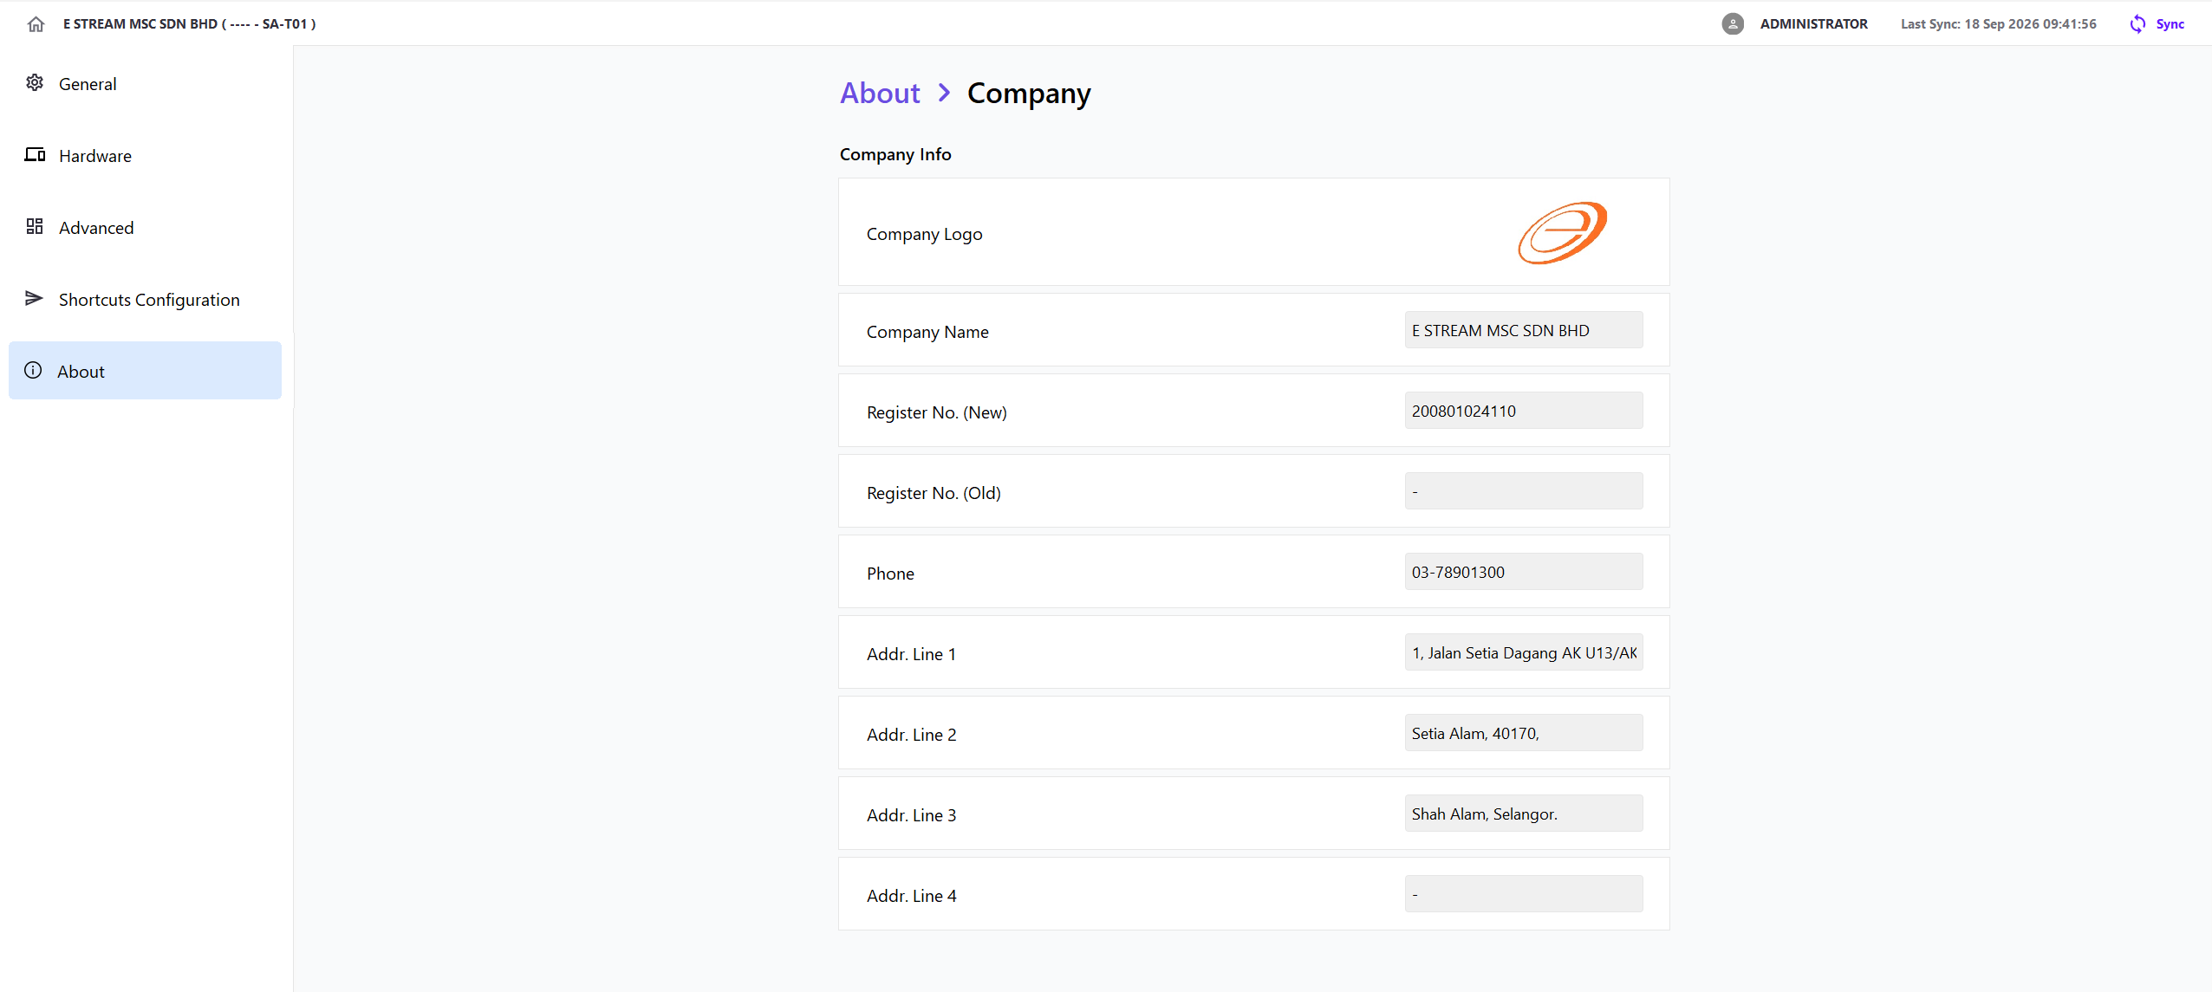
Task: Click the 'Register No. (Old)' label
Action: click(x=934, y=493)
